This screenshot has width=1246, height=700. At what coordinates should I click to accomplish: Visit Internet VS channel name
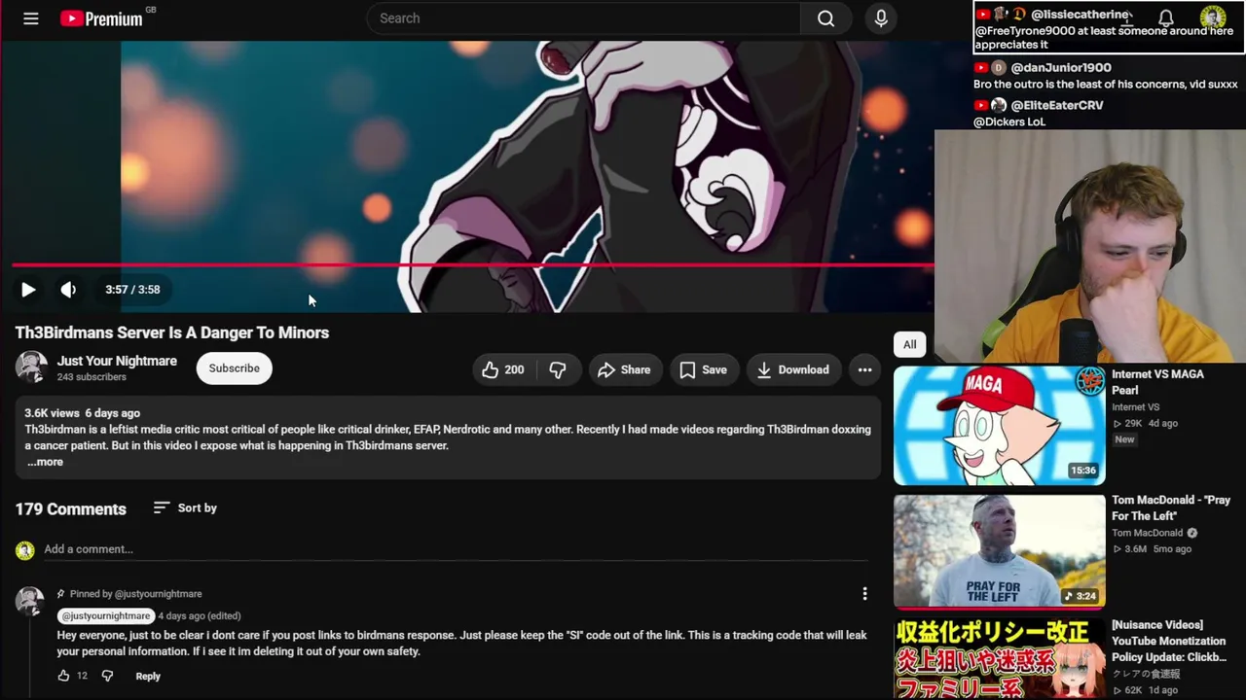1136,407
